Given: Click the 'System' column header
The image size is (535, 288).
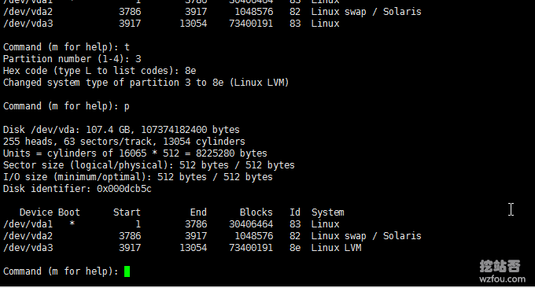Looking at the screenshot, I should click(328, 212).
